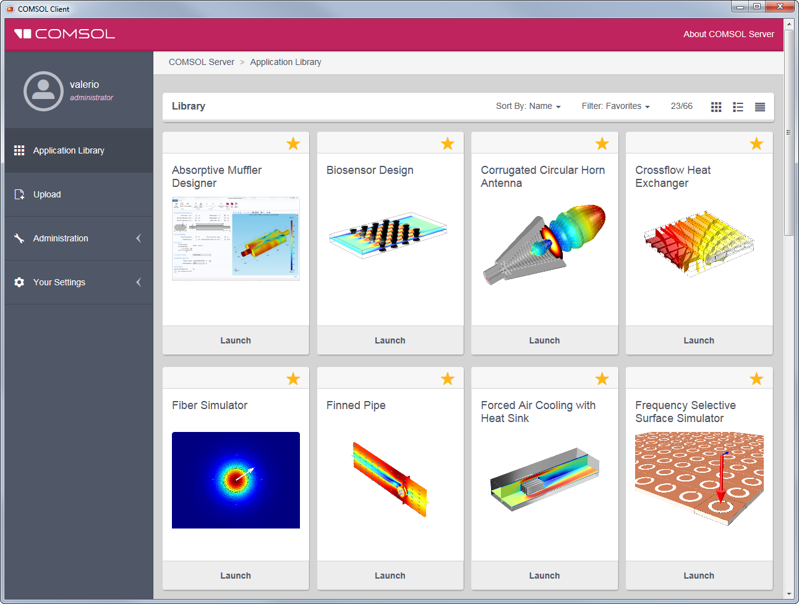Toggle the Frequency Selective Surface Simulator star
This screenshot has width=799, height=604.
(756, 379)
